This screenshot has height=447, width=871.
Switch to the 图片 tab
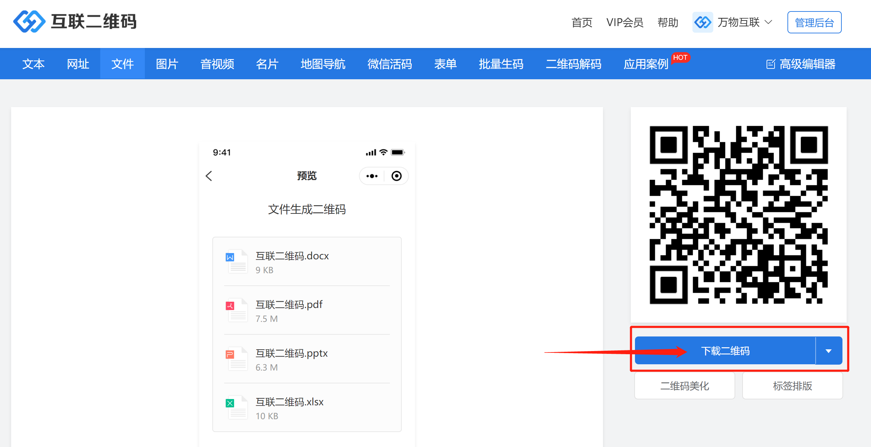pyautogui.click(x=167, y=64)
